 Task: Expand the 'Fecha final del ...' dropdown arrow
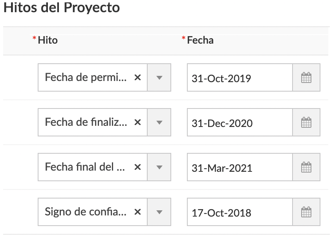159,167
